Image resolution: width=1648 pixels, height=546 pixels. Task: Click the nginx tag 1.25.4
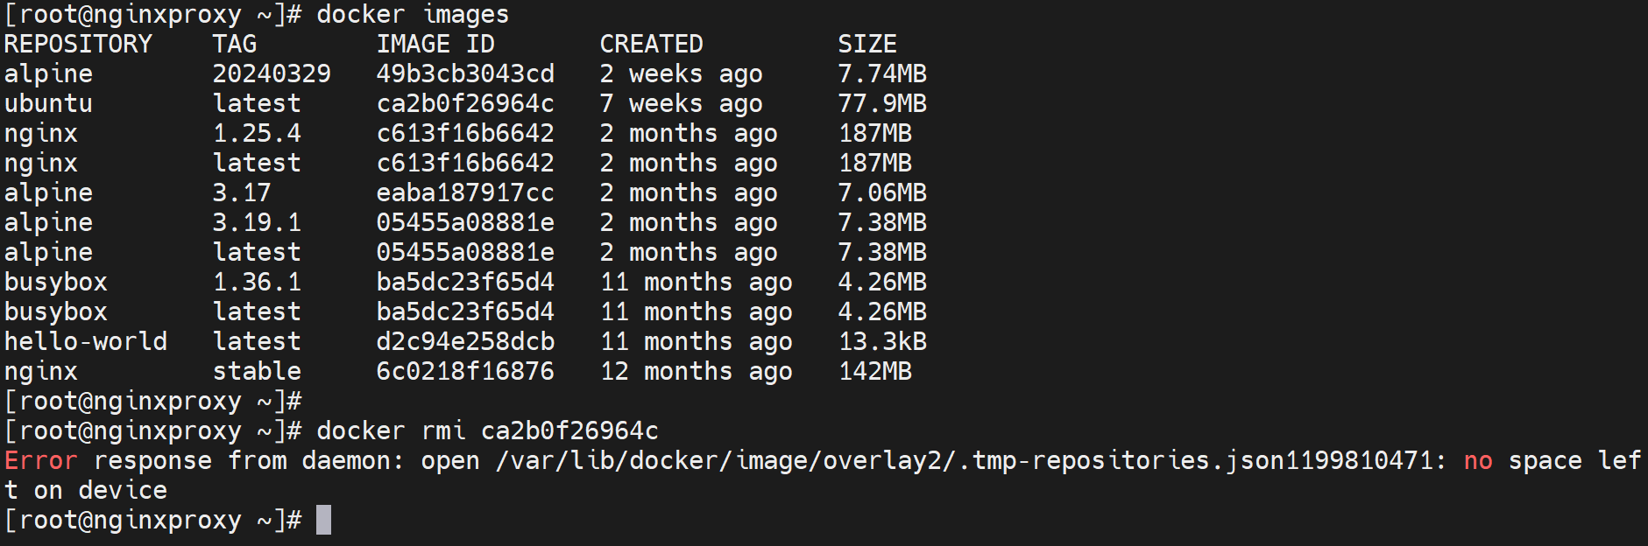tap(257, 133)
